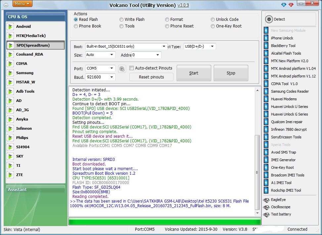Expand the Assistant panel header

click(35, 189)
